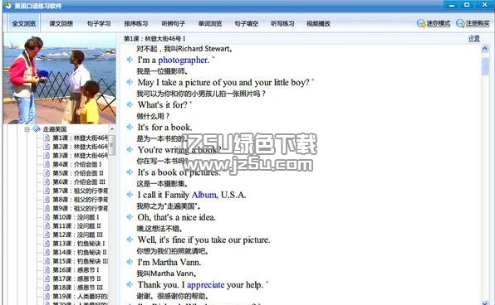Click the highlighted word "Album"

coord(204,195)
